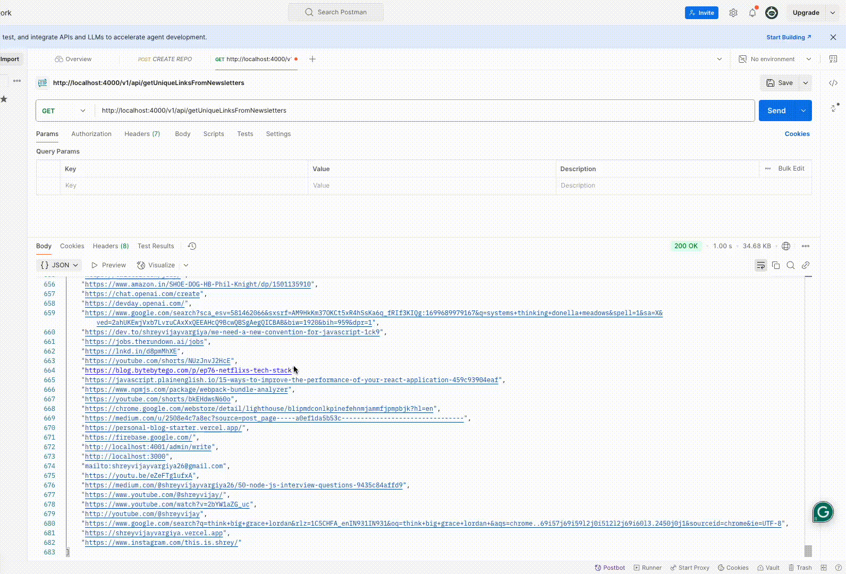Viewport: 846px width, 574px height.
Task: Open the JSON format dropdown
Action: point(59,265)
